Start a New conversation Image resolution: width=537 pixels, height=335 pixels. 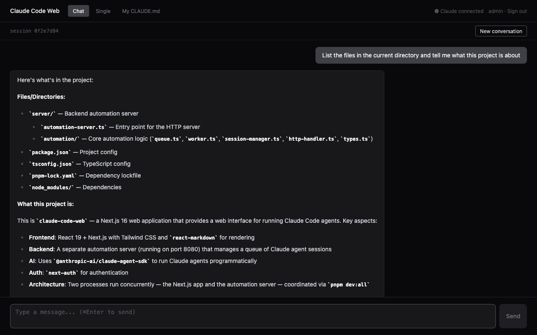point(501,31)
